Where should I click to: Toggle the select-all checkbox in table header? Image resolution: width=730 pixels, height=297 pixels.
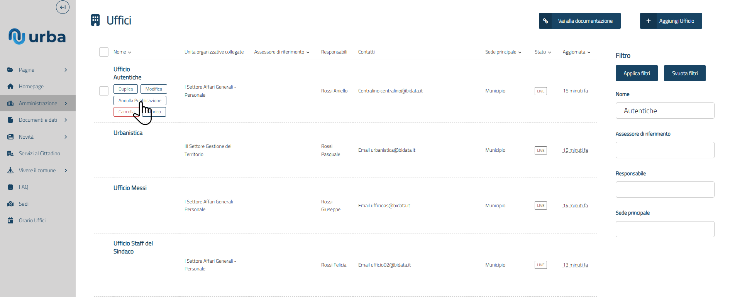coord(104,52)
